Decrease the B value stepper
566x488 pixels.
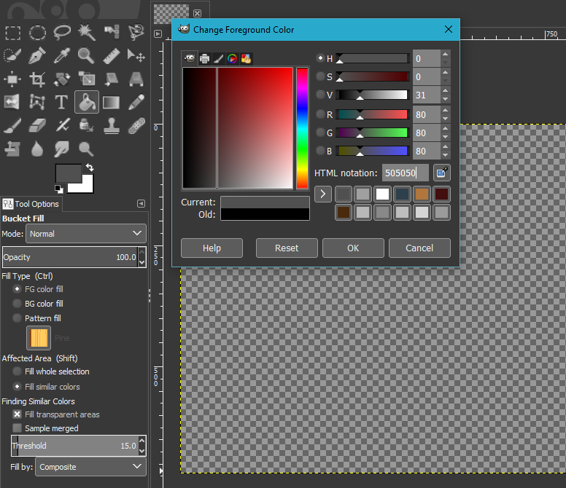click(446, 155)
